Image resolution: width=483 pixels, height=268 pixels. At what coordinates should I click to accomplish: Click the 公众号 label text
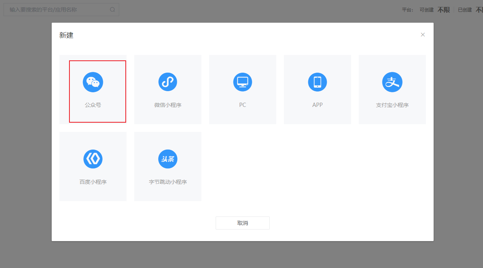[93, 105]
